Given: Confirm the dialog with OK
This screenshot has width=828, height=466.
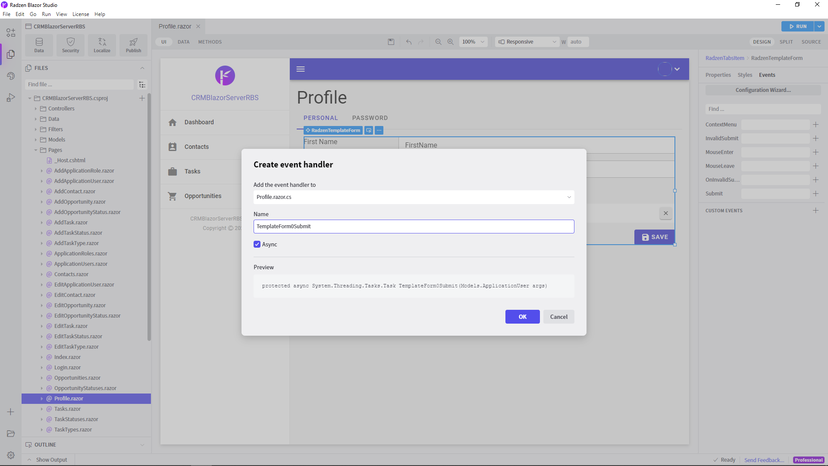Looking at the screenshot, I should tap(523, 317).
